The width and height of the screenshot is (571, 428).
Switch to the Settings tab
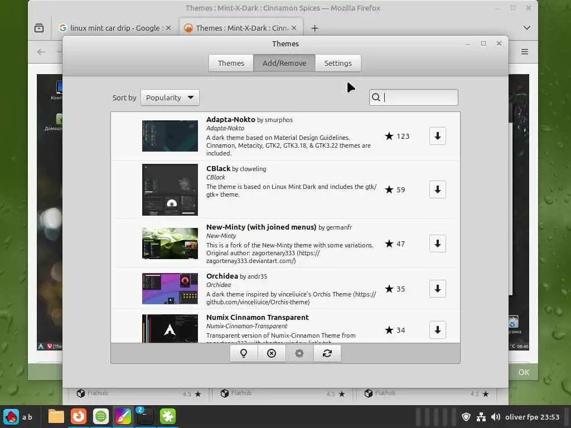[338, 63]
